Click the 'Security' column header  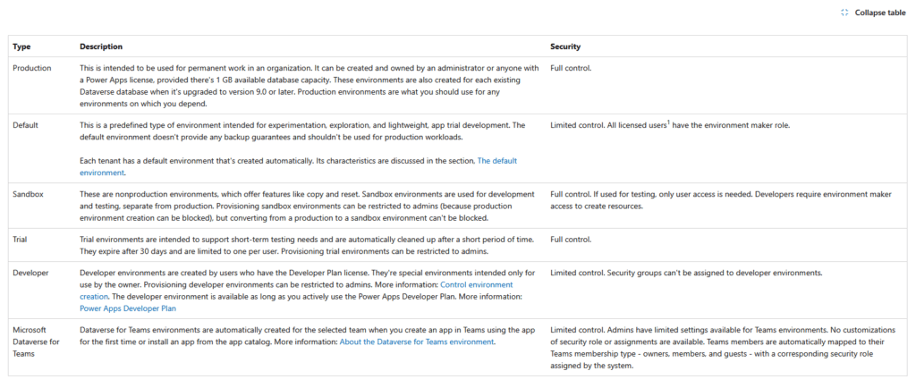point(565,46)
